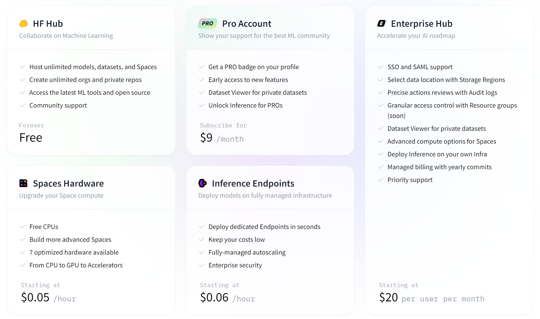Click the $0.06 /hour Endpoints price
The image size is (540, 319).
click(227, 298)
